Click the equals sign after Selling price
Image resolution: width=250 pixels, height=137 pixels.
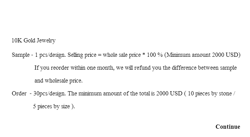(99, 55)
